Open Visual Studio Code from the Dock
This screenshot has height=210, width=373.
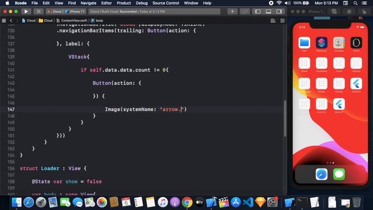[248, 202]
